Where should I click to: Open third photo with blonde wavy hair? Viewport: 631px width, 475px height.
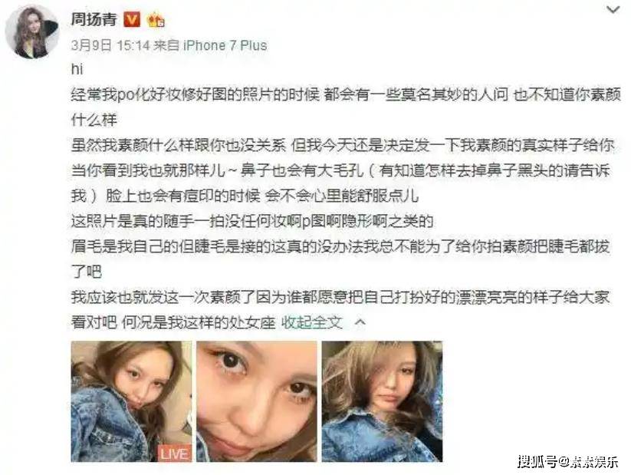click(382, 401)
